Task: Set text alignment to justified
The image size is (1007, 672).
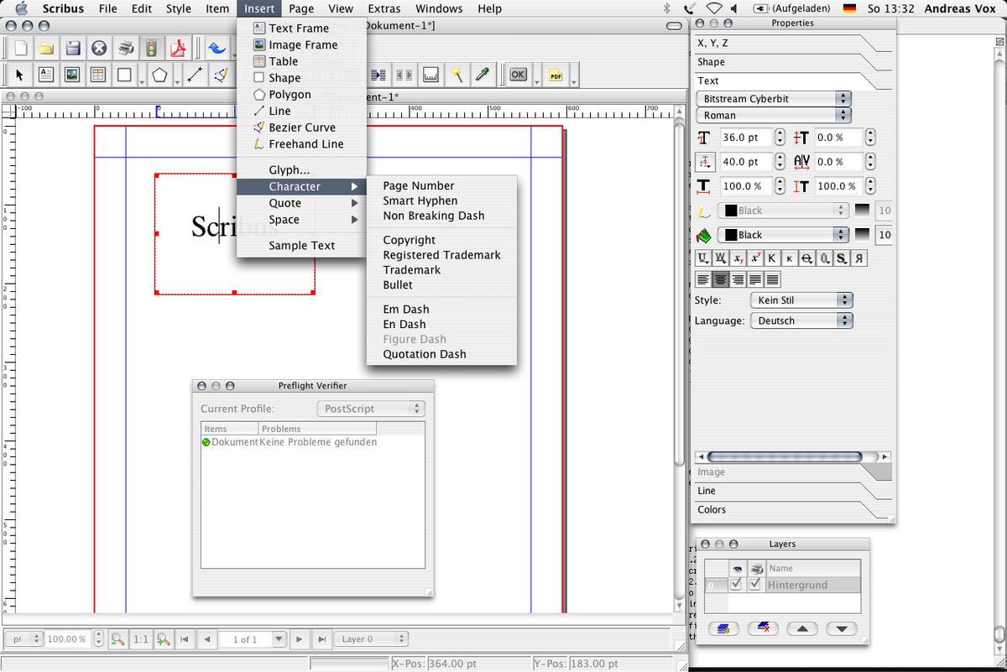Action: pyautogui.click(x=755, y=279)
